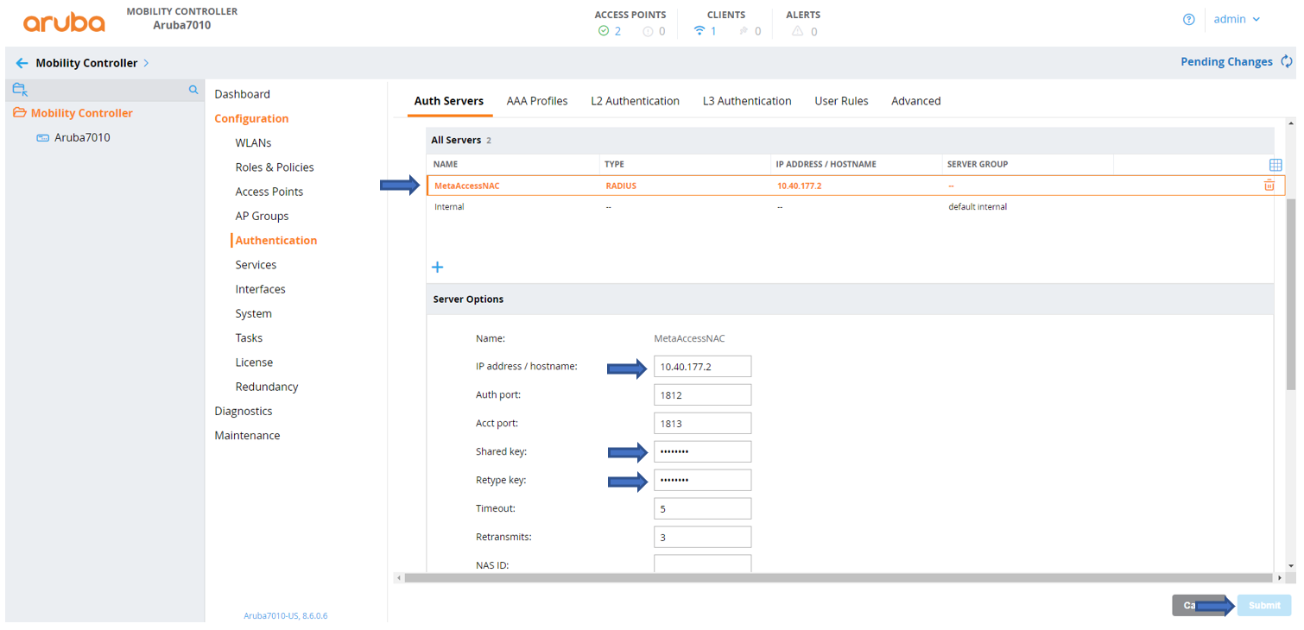The width and height of the screenshot is (1304, 630).
Task: Click the SERVER GROUP column header
Action: (978, 164)
